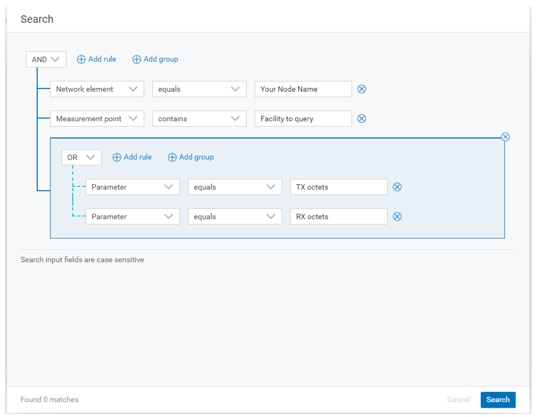This screenshot has height=417, width=538.
Task: Click the plus icon beside Add group
Action: pyautogui.click(x=136, y=59)
